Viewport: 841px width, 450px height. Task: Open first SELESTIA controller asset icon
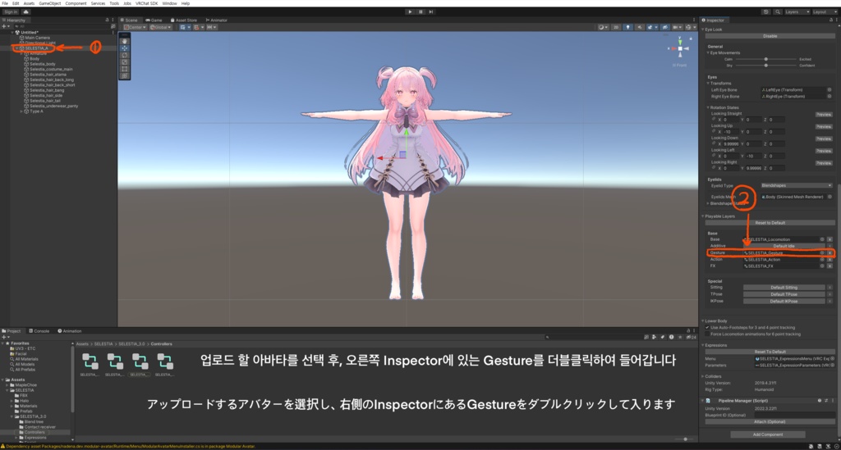click(90, 361)
